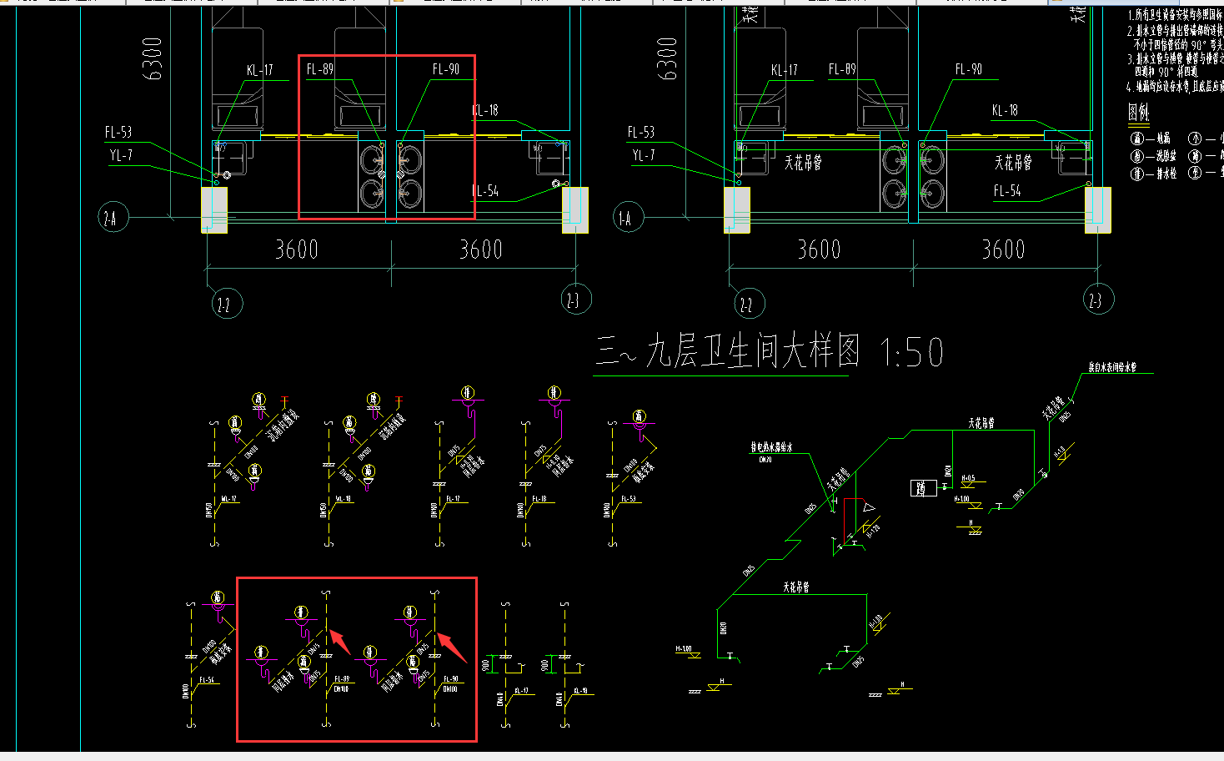Select the KL-17 riser label near the 900 dimension
The image size is (1224, 761).
[x=521, y=691]
